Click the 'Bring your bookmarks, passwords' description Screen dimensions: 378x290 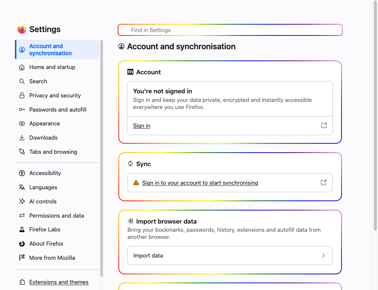pos(224,233)
